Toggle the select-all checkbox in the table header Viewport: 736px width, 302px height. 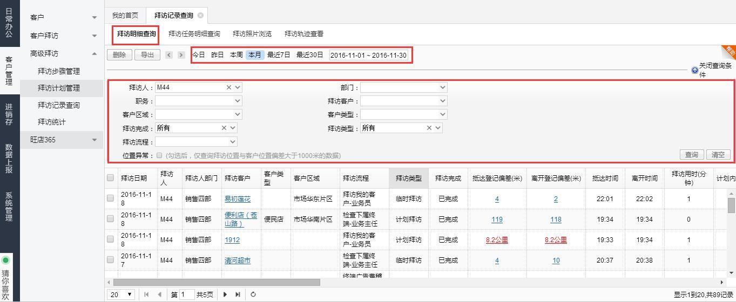pyautogui.click(x=111, y=178)
